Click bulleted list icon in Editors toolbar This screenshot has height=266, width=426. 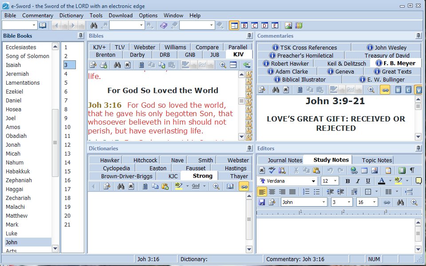coord(316,192)
